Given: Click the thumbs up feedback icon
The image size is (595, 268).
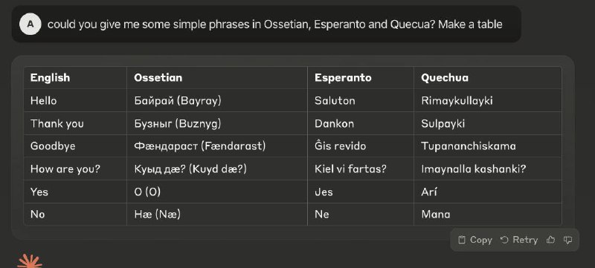Looking at the screenshot, I should coord(550,240).
